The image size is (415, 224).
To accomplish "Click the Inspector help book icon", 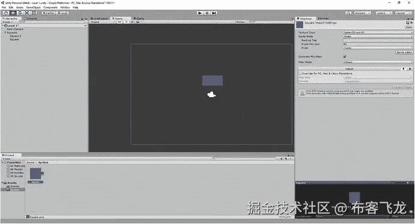I will tap(408, 23).
